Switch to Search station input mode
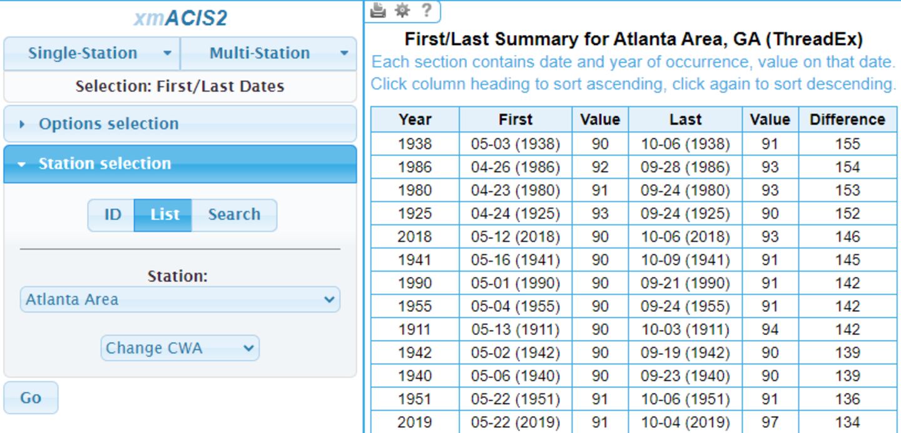Image resolution: width=901 pixels, height=433 pixels. [x=234, y=215]
